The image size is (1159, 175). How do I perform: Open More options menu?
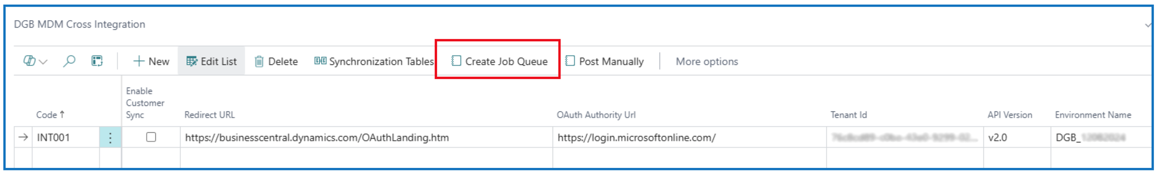706,62
